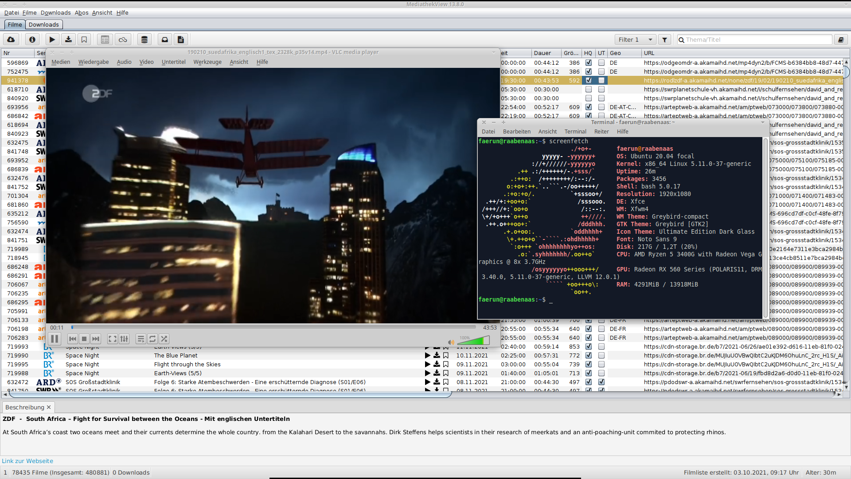Viewport: 851px width, 479px height.
Task: Toggle UT checkbox for row 596869
Action: pos(601,63)
